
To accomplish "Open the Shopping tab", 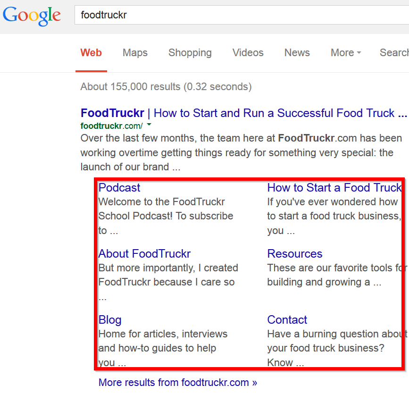I will tap(190, 53).
